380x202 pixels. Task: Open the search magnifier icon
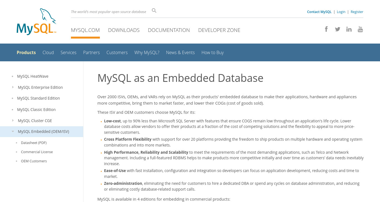point(154,11)
